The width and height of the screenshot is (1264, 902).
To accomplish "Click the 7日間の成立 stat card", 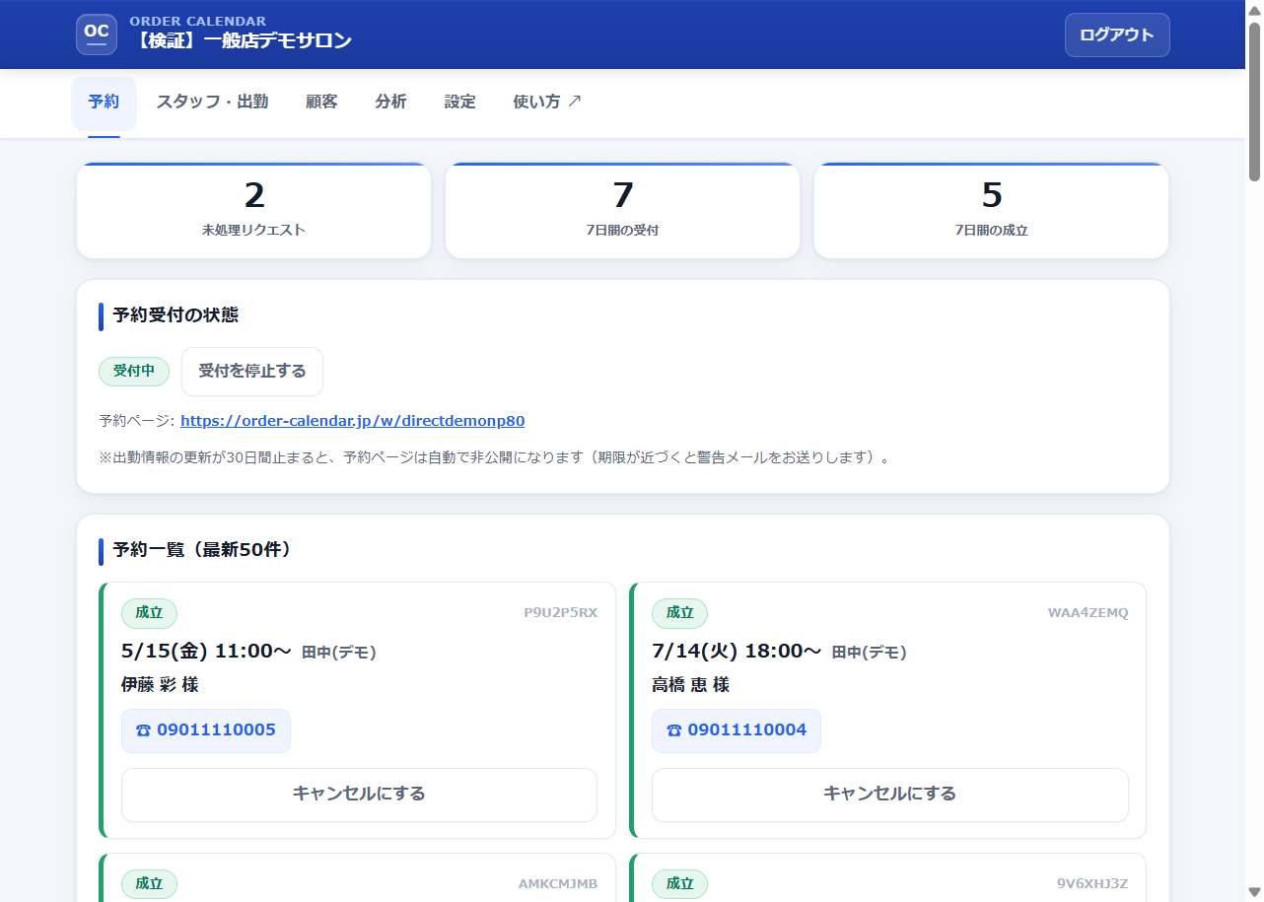I will pyautogui.click(x=991, y=211).
